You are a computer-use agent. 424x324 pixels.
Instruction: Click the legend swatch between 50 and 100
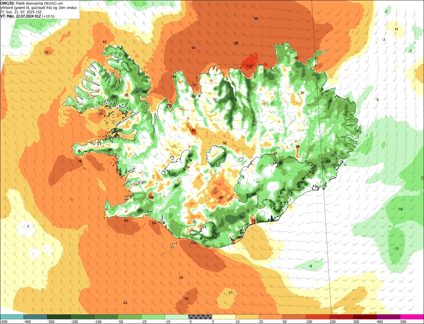(x=294, y=316)
